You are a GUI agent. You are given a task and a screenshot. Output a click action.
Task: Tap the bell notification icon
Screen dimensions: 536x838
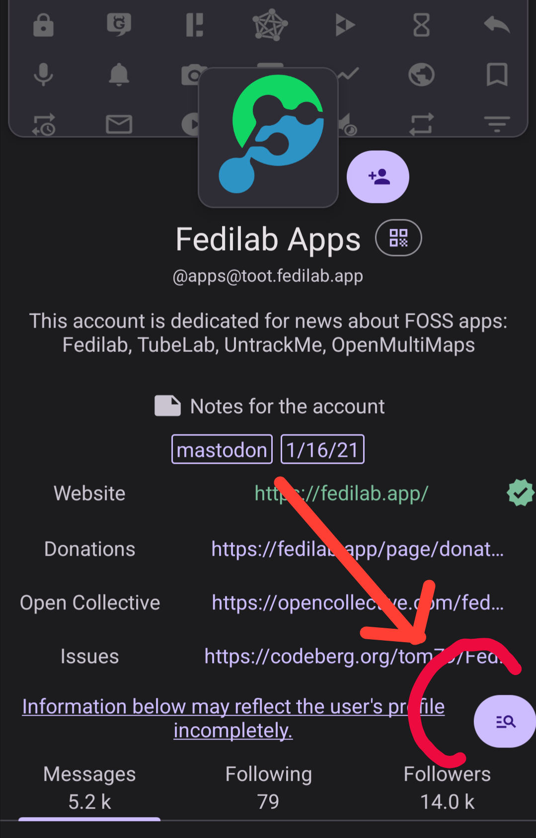pyautogui.click(x=119, y=75)
